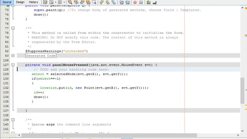Screen dimensions: 247x139
Task: Jump to Next Bookmark icon
Action: coord(108,2)
